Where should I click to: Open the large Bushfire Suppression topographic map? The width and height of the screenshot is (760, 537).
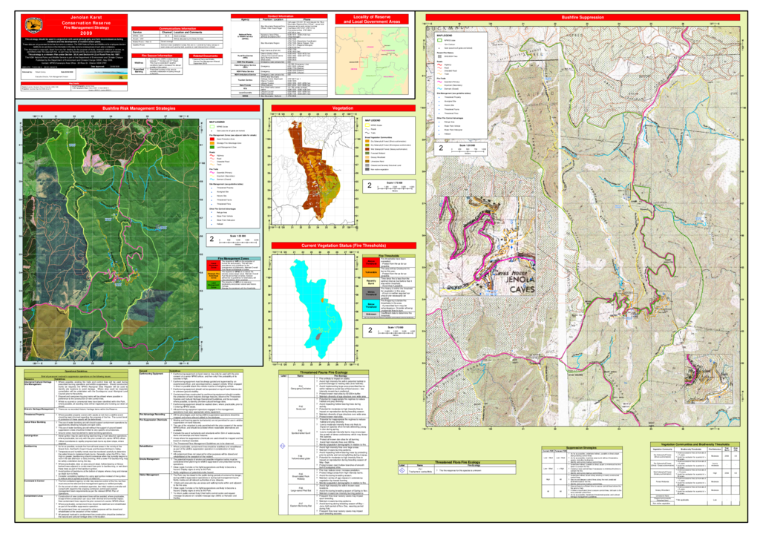click(583, 225)
